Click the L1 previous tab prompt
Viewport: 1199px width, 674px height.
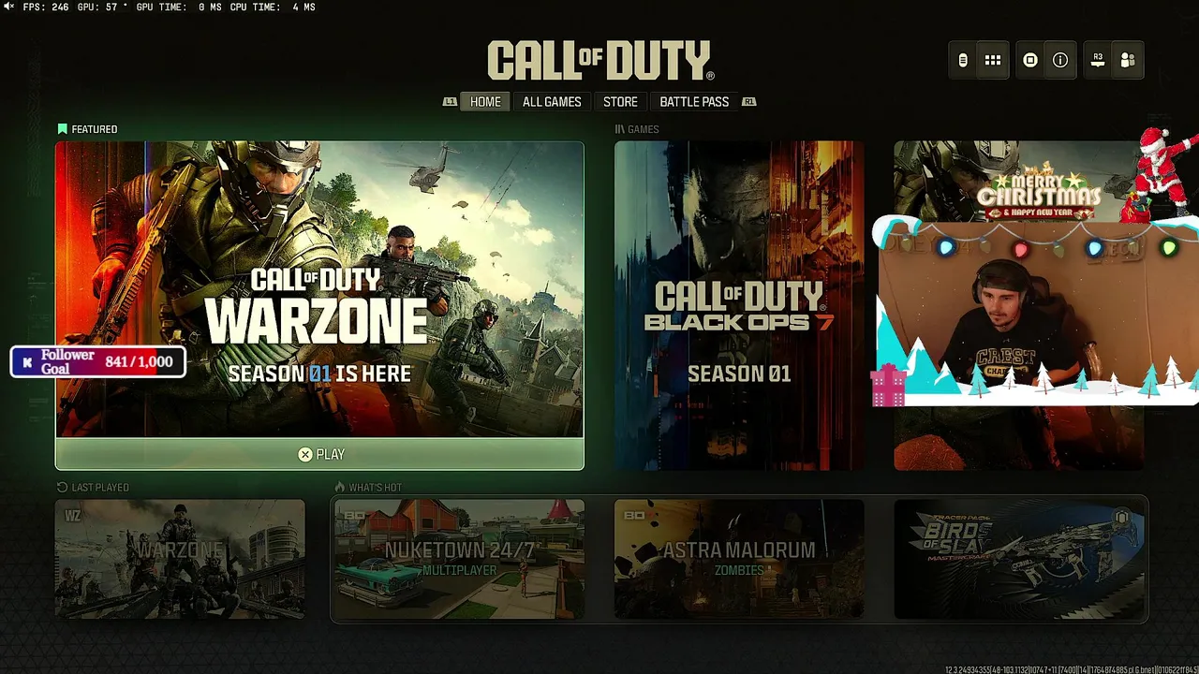pos(450,102)
